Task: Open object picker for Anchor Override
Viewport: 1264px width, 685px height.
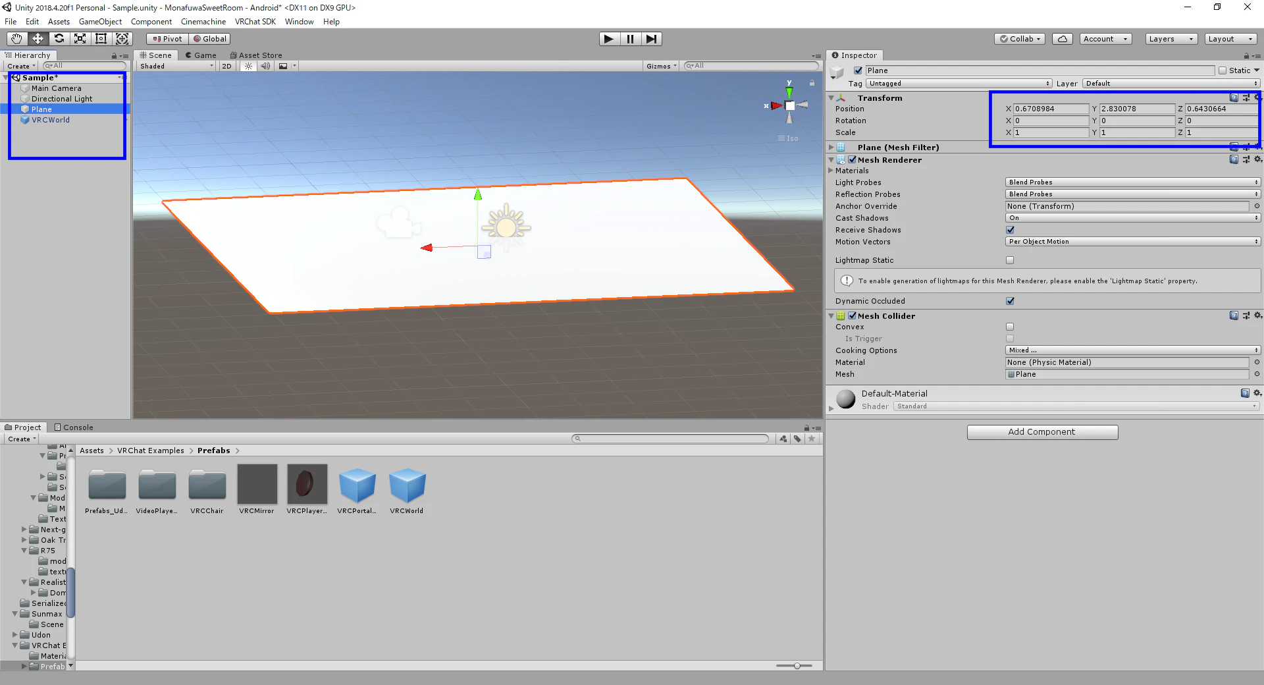Action: pyautogui.click(x=1257, y=206)
